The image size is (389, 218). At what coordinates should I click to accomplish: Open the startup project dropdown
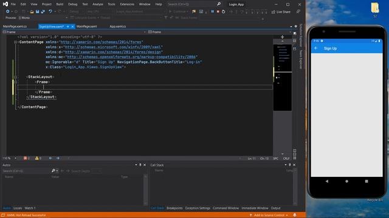pos(140,12)
